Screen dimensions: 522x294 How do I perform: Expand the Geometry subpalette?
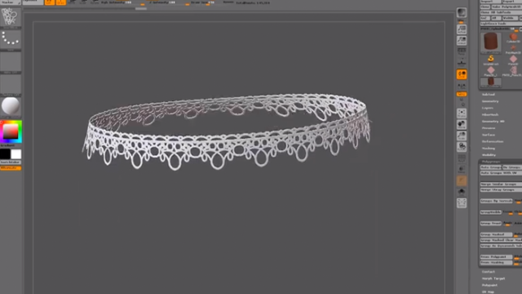pos(490,101)
